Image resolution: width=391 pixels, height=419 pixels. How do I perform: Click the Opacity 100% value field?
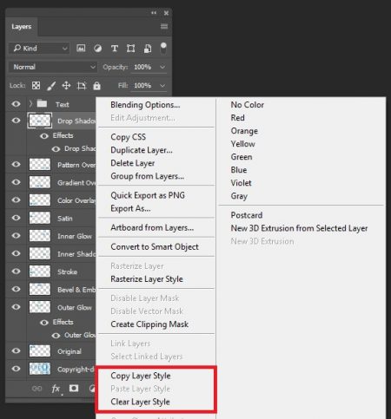[x=142, y=67]
